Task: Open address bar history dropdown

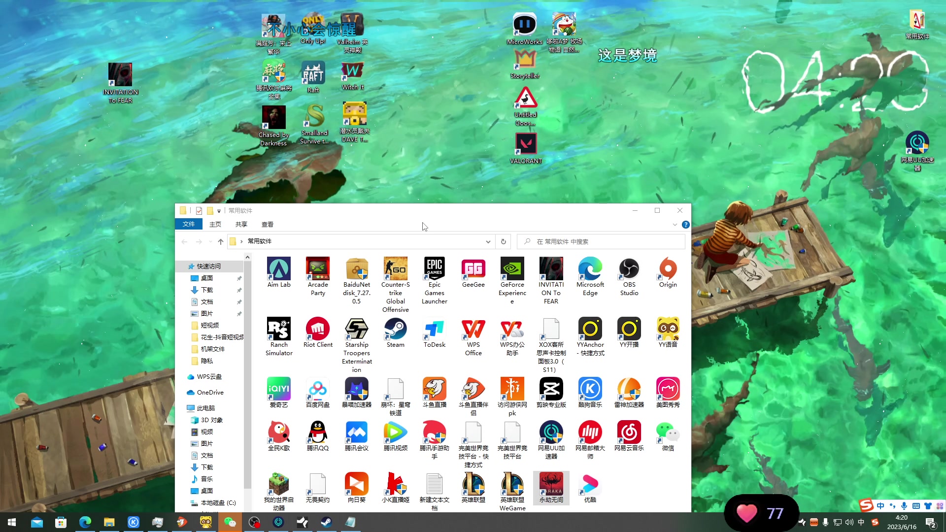Action: click(x=488, y=241)
